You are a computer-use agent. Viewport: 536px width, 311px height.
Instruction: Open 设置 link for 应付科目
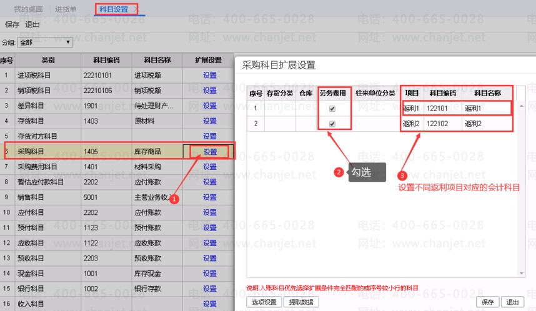tap(209, 212)
